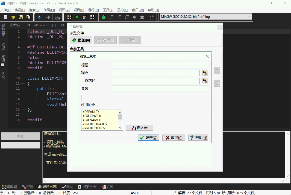
Task: Switch to the dllmain.cpp editor tab
Action: point(45,25)
